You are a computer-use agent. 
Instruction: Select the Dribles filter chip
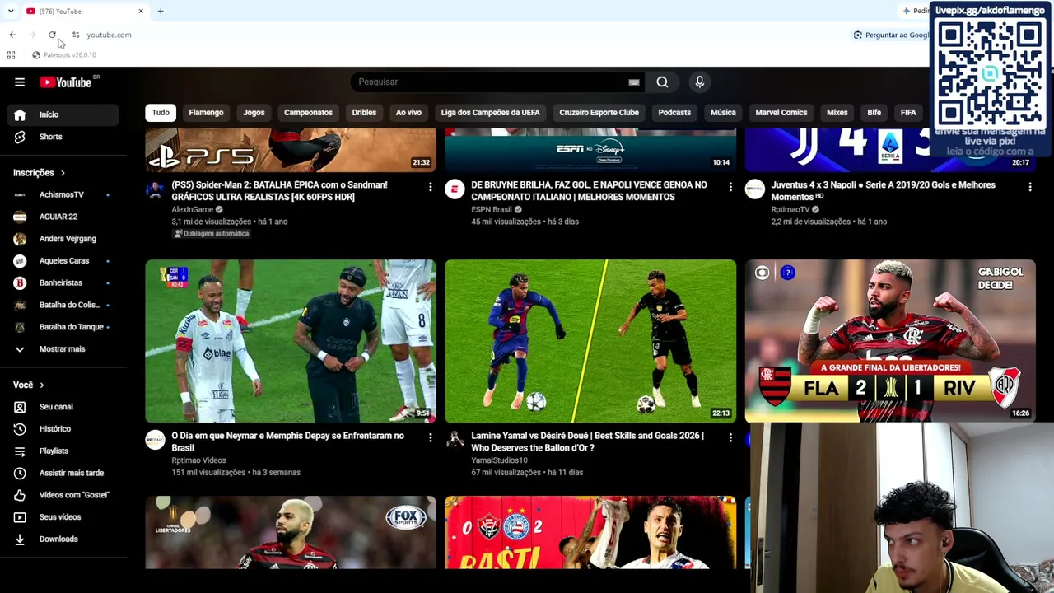(364, 113)
